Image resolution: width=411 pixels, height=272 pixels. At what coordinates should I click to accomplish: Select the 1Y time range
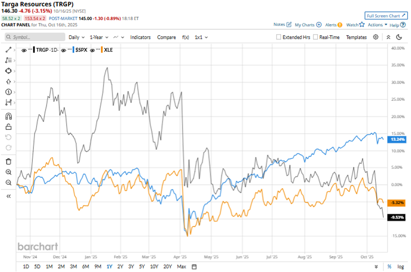tap(109, 267)
